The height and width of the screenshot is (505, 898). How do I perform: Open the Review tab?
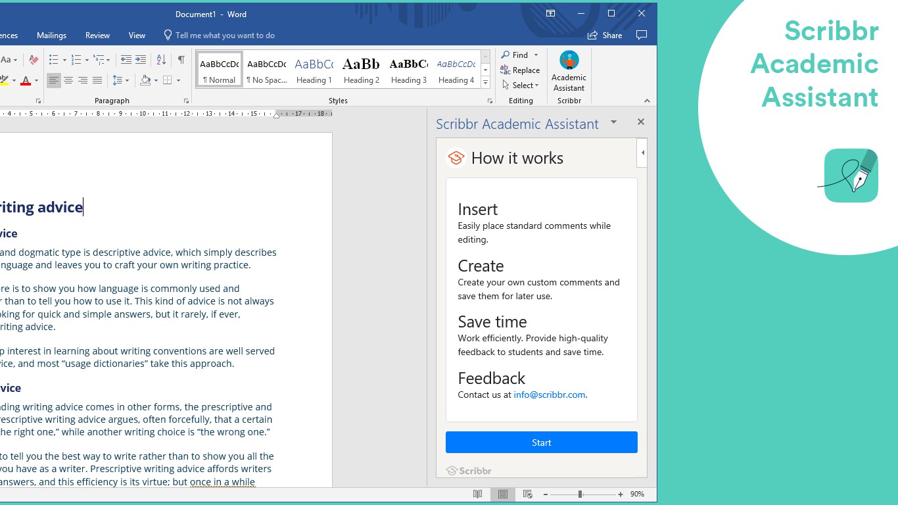(97, 36)
